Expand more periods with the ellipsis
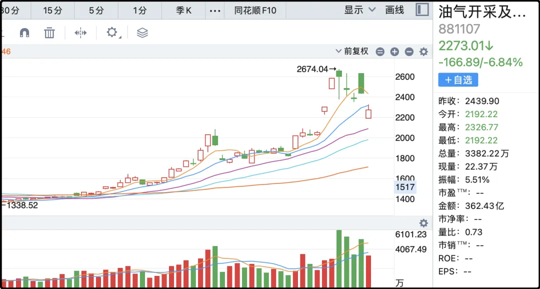Image resolution: width=540 pixels, height=289 pixels. click(x=214, y=11)
